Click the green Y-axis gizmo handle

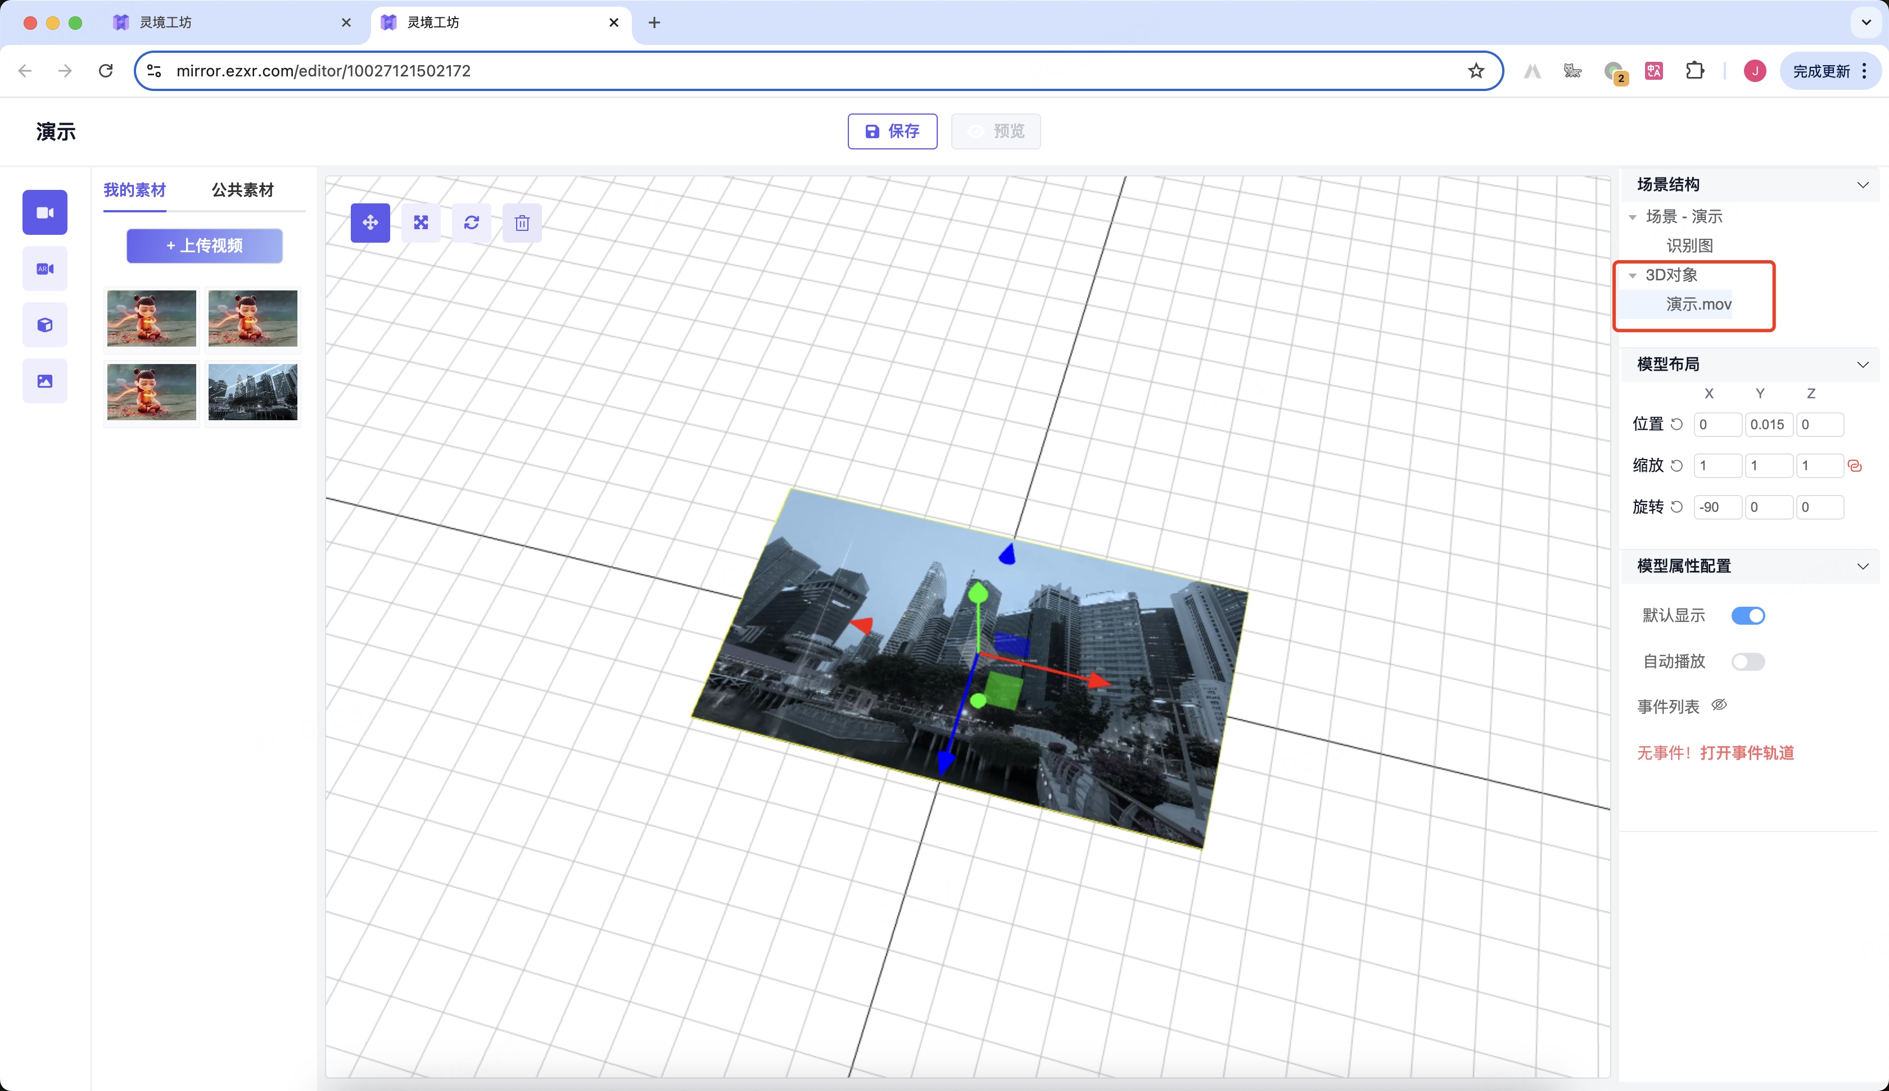point(978,594)
